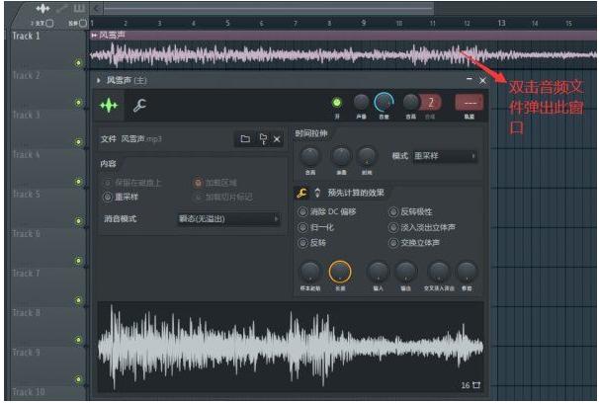Viewport: 599px width, 403px height.
Task: Click bar 13 on the timeline ruler
Action: (501, 24)
